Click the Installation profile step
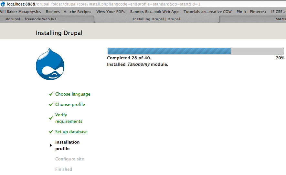This screenshot has height=175, width=286. tap(68, 146)
